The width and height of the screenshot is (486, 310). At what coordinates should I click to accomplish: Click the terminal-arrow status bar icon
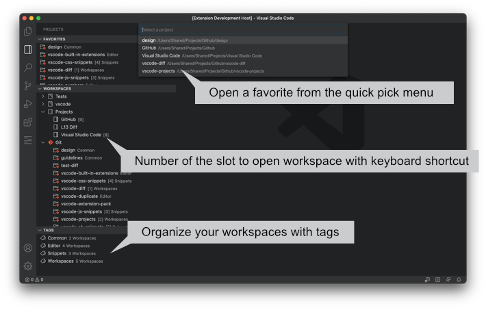click(x=437, y=280)
